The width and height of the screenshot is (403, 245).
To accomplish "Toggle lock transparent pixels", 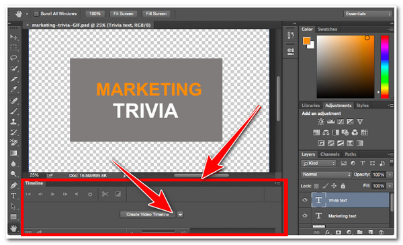I will [316, 186].
